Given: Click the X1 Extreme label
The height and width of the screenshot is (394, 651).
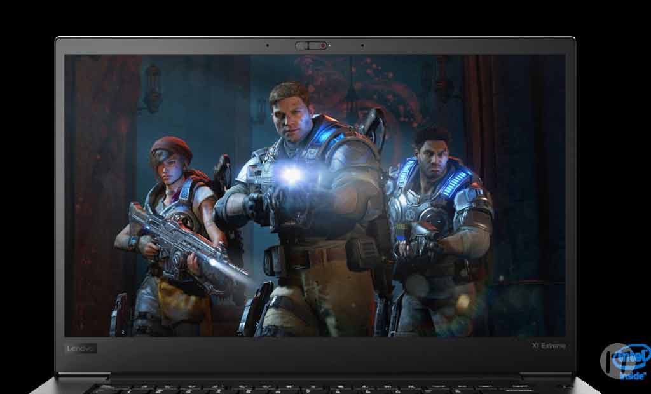Looking at the screenshot, I should click(549, 346).
